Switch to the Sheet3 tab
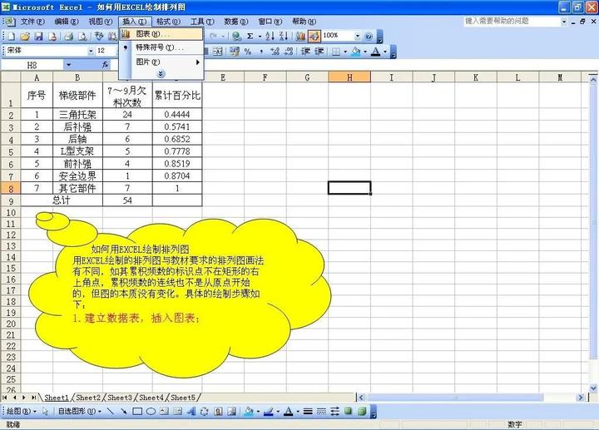The height and width of the screenshot is (430, 599). (120, 398)
